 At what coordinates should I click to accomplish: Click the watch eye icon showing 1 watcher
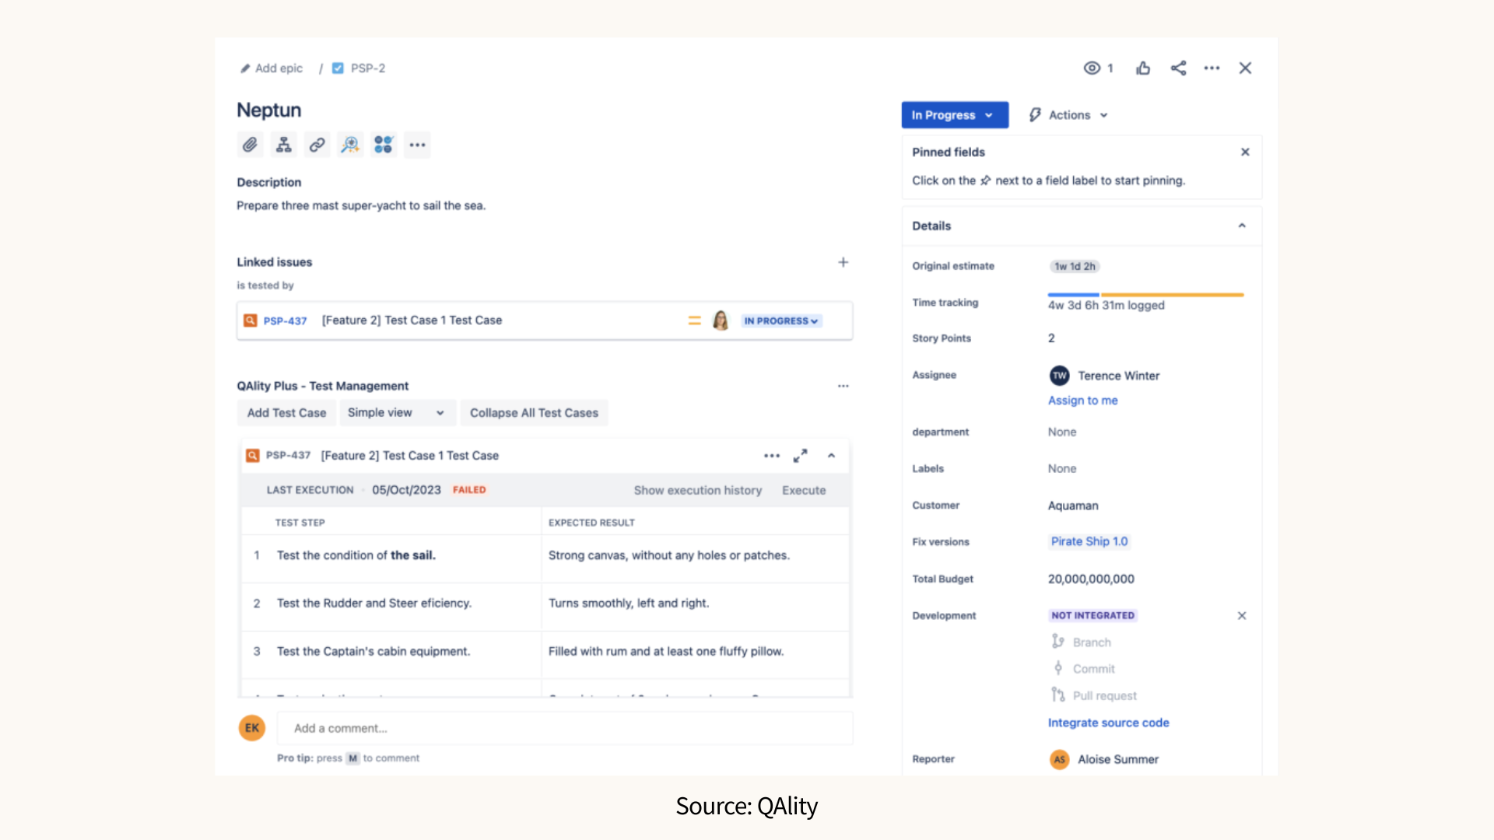[1092, 68]
